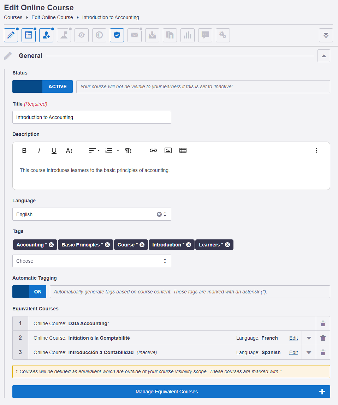Open the comments speech bubble toolbar icon

(x=205, y=35)
